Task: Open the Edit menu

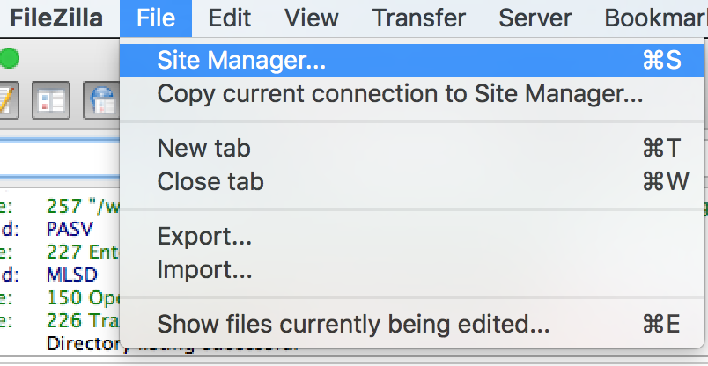Action: 229,18
